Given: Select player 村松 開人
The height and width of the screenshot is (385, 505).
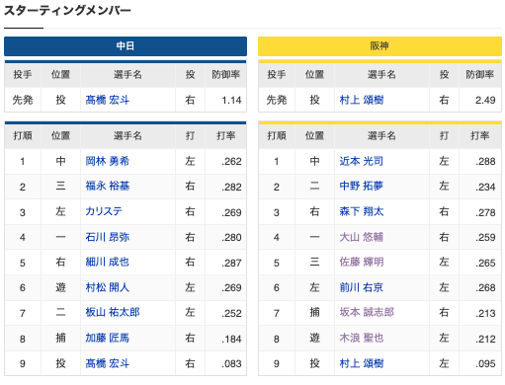Looking at the screenshot, I should [x=107, y=287].
